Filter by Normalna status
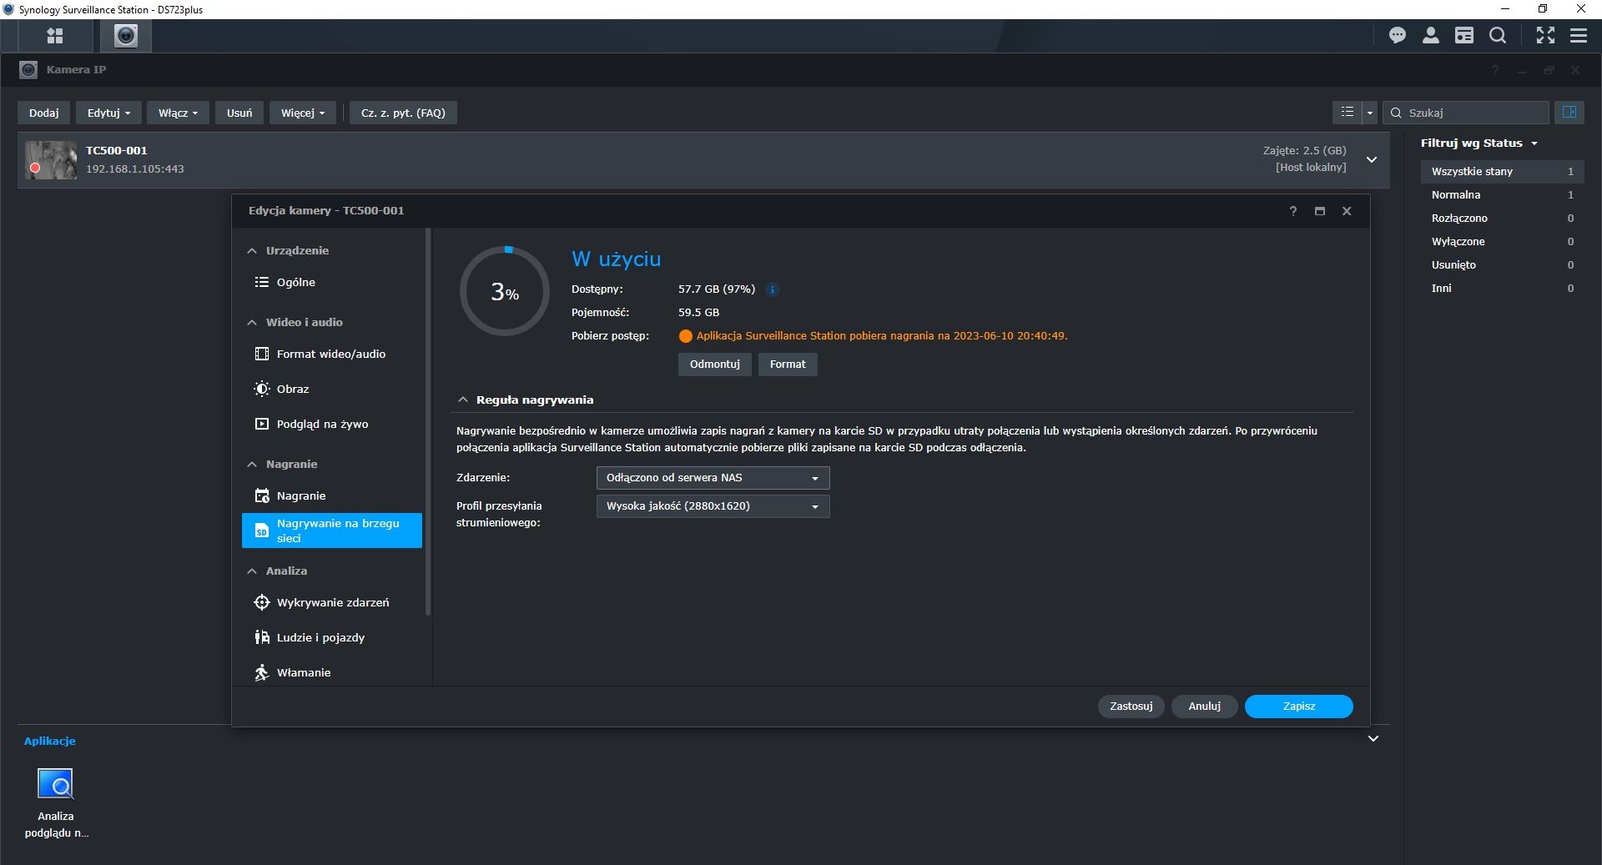 [x=1502, y=194]
